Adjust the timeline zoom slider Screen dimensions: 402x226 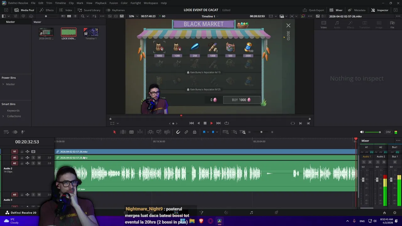tap(261, 132)
